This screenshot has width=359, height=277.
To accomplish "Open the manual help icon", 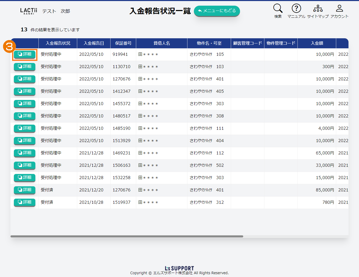I will 296,9.
